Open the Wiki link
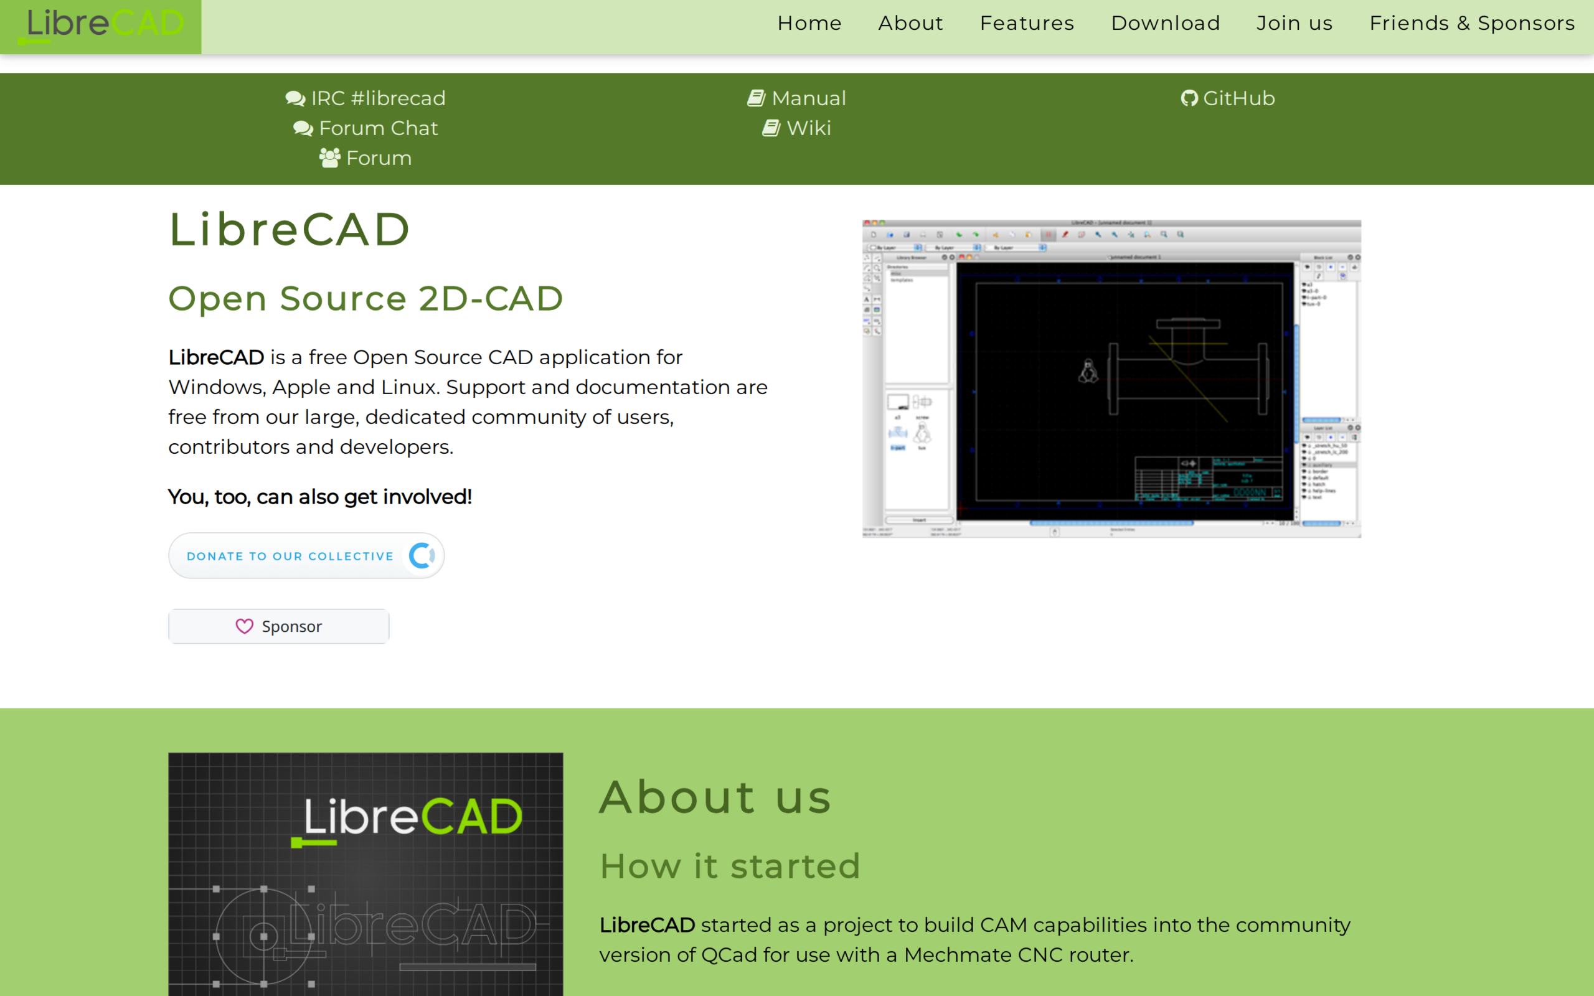Image resolution: width=1594 pixels, height=996 pixels. click(796, 128)
